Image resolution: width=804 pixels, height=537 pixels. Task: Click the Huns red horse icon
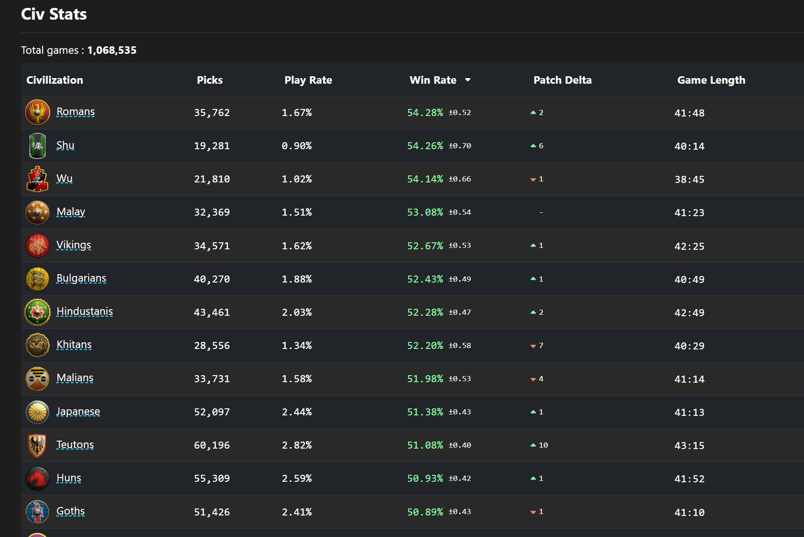tap(37, 479)
